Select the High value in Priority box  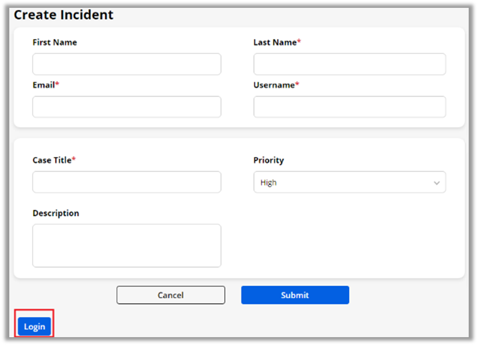pos(269,183)
